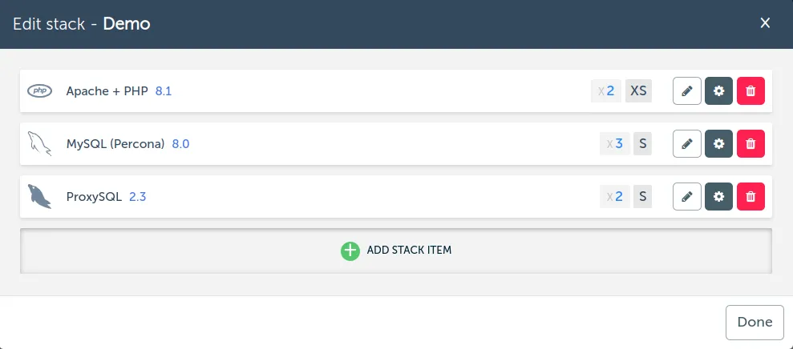Edit the ProxySQL stack item
This screenshot has width=793, height=349.
tap(686, 197)
